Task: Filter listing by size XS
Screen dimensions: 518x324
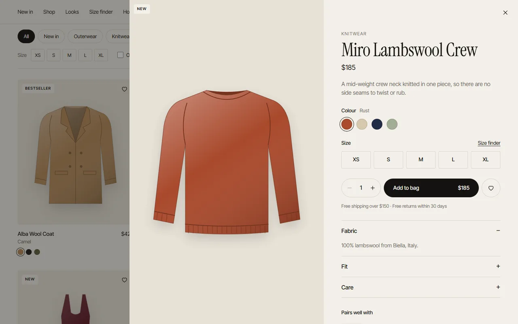Action: pos(38,55)
